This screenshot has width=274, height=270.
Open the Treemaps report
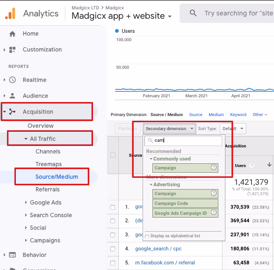click(49, 164)
